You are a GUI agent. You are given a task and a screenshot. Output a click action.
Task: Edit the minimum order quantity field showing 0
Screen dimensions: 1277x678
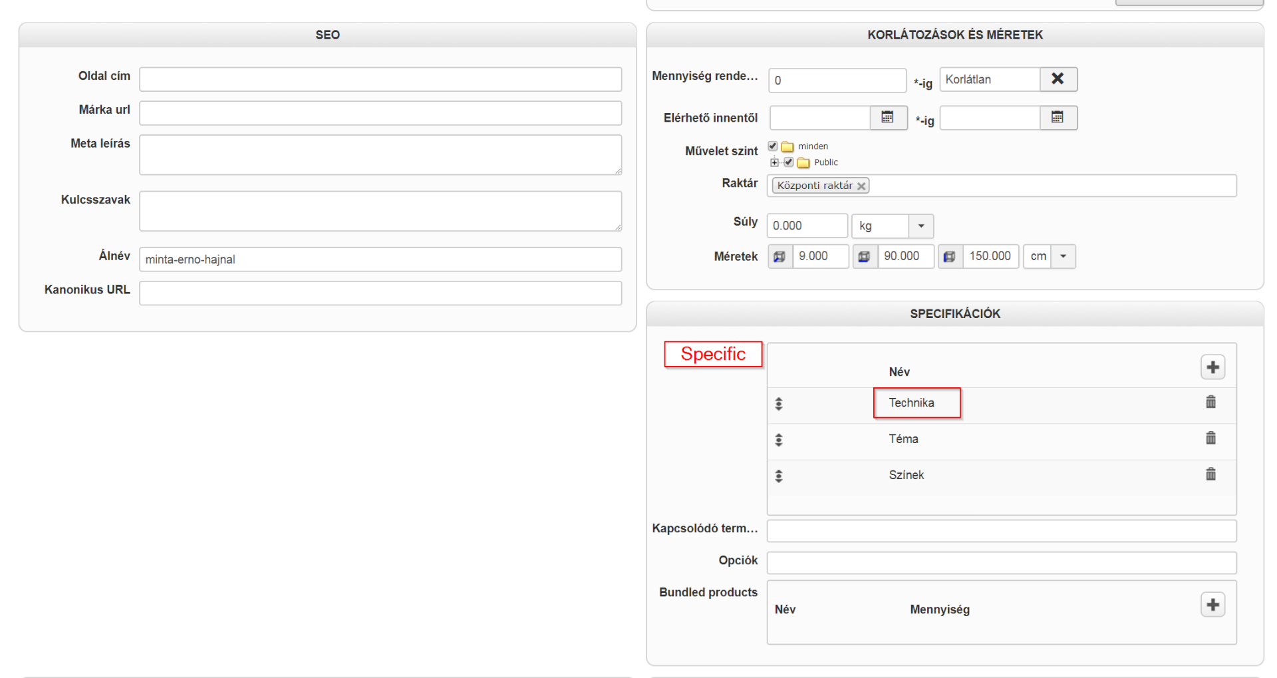(837, 81)
